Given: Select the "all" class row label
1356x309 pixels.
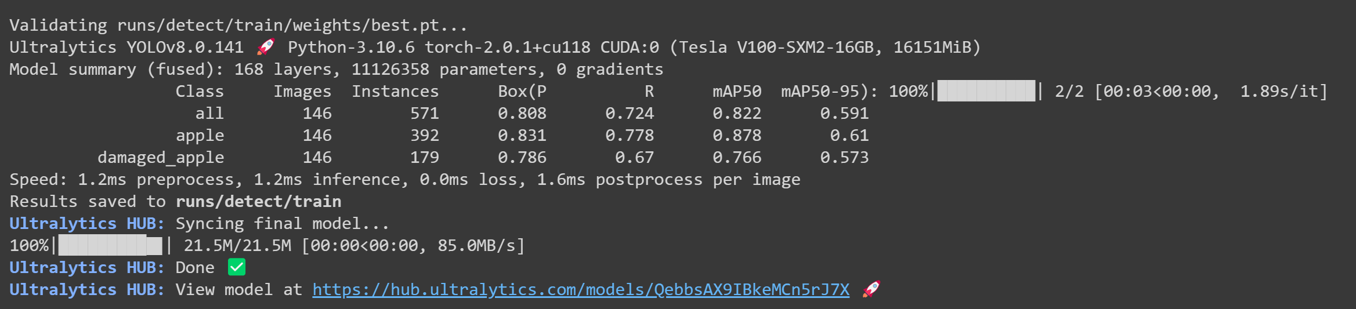Looking at the screenshot, I should 209,113.
